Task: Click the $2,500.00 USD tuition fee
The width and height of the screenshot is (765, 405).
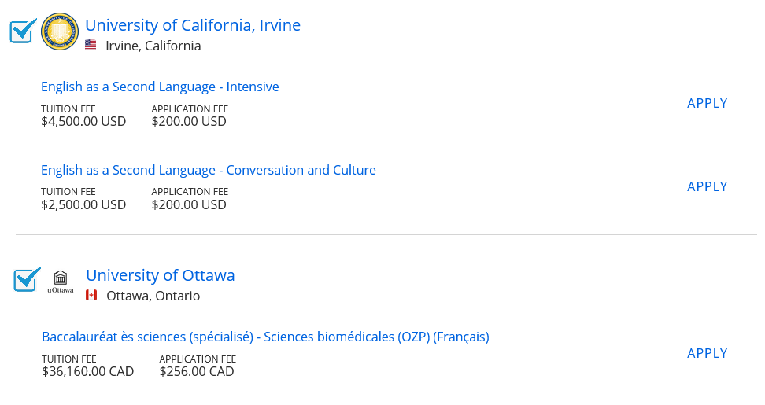Action: pyautogui.click(x=83, y=204)
